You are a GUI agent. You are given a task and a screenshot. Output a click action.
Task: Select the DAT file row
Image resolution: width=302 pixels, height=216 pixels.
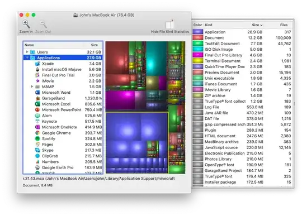pos(242,118)
